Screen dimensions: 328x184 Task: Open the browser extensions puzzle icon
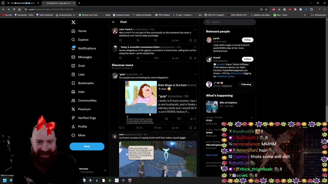point(311,9)
